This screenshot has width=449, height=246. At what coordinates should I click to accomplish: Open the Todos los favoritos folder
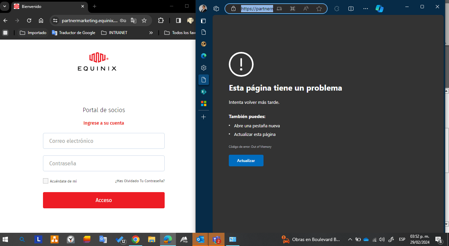[180, 33]
